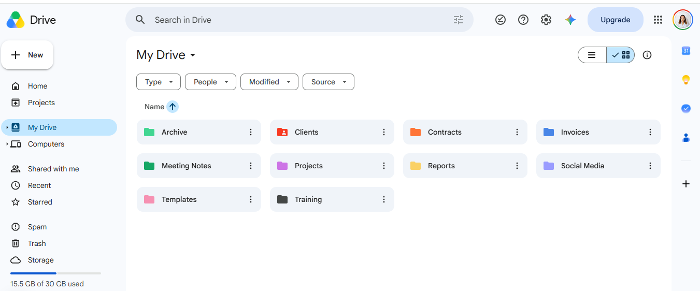Expand the Computers tree arrow
700x291 pixels.
coord(7,144)
